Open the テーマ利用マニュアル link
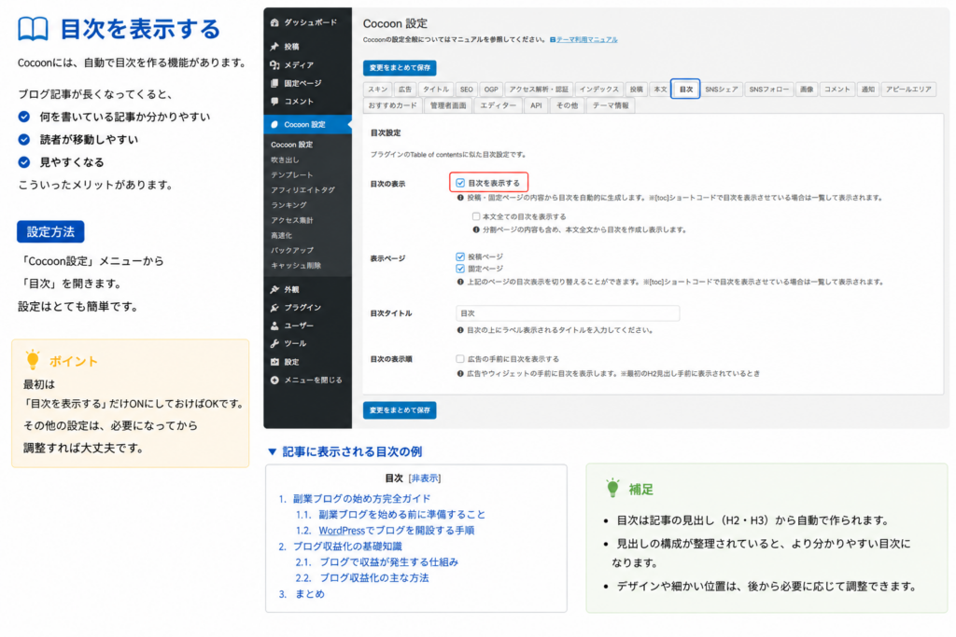 [x=586, y=39]
